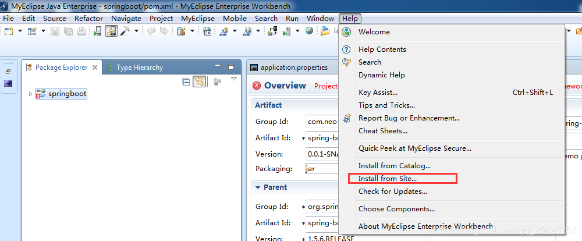The image size is (582, 241).
Task: Click the New wizard toolbar icon
Action: pyautogui.click(x=9, y=31)
